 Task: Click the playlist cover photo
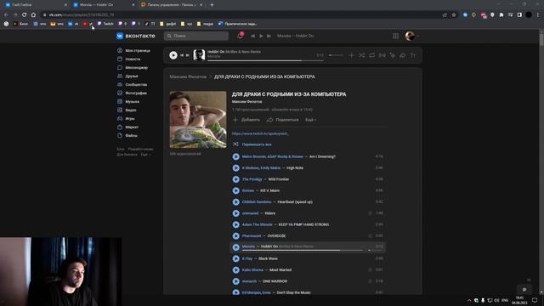click(198, 119)
